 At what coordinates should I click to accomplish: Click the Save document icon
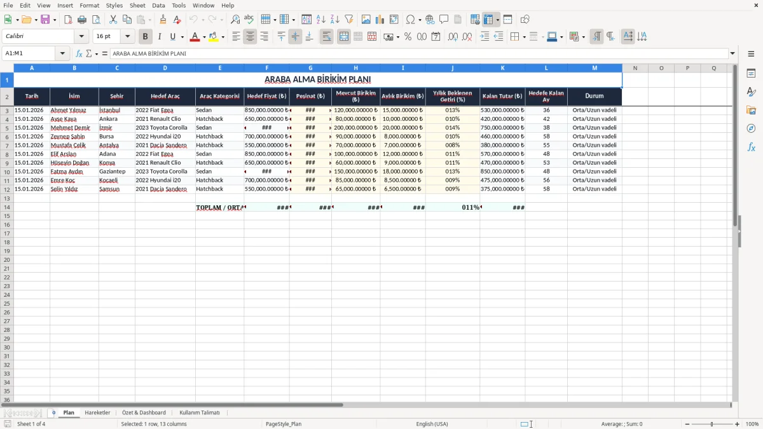click(45, 20)
